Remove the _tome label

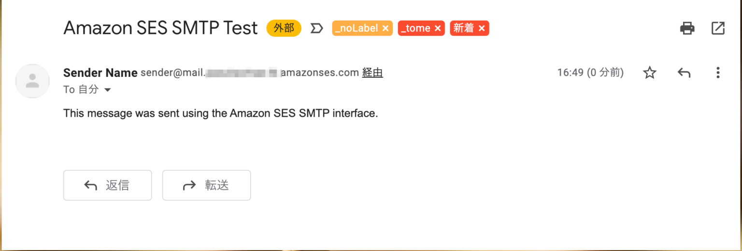(x=437, y=28)
